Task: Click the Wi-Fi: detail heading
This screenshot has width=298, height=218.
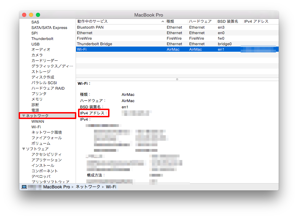Action: tap(84, 83)
